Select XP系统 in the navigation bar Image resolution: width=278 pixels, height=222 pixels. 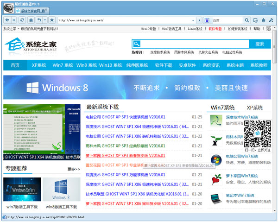(39, 65)
